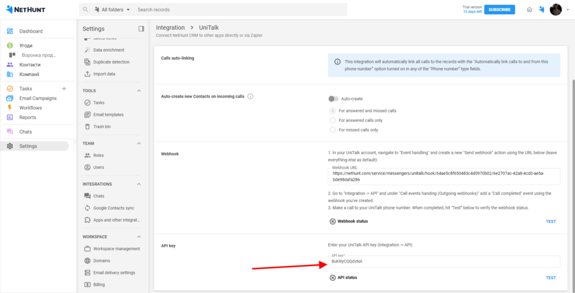Click the NetHunt bird icon in top bar
This screenshot has width=575, height=293.
[541, 10]
